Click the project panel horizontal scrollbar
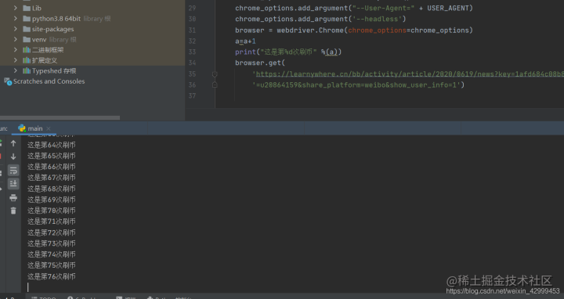The height and width of the screenshot is (299, 564). (60, 117)
